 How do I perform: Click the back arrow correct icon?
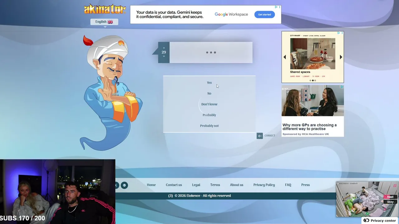[x=260, y=136]
